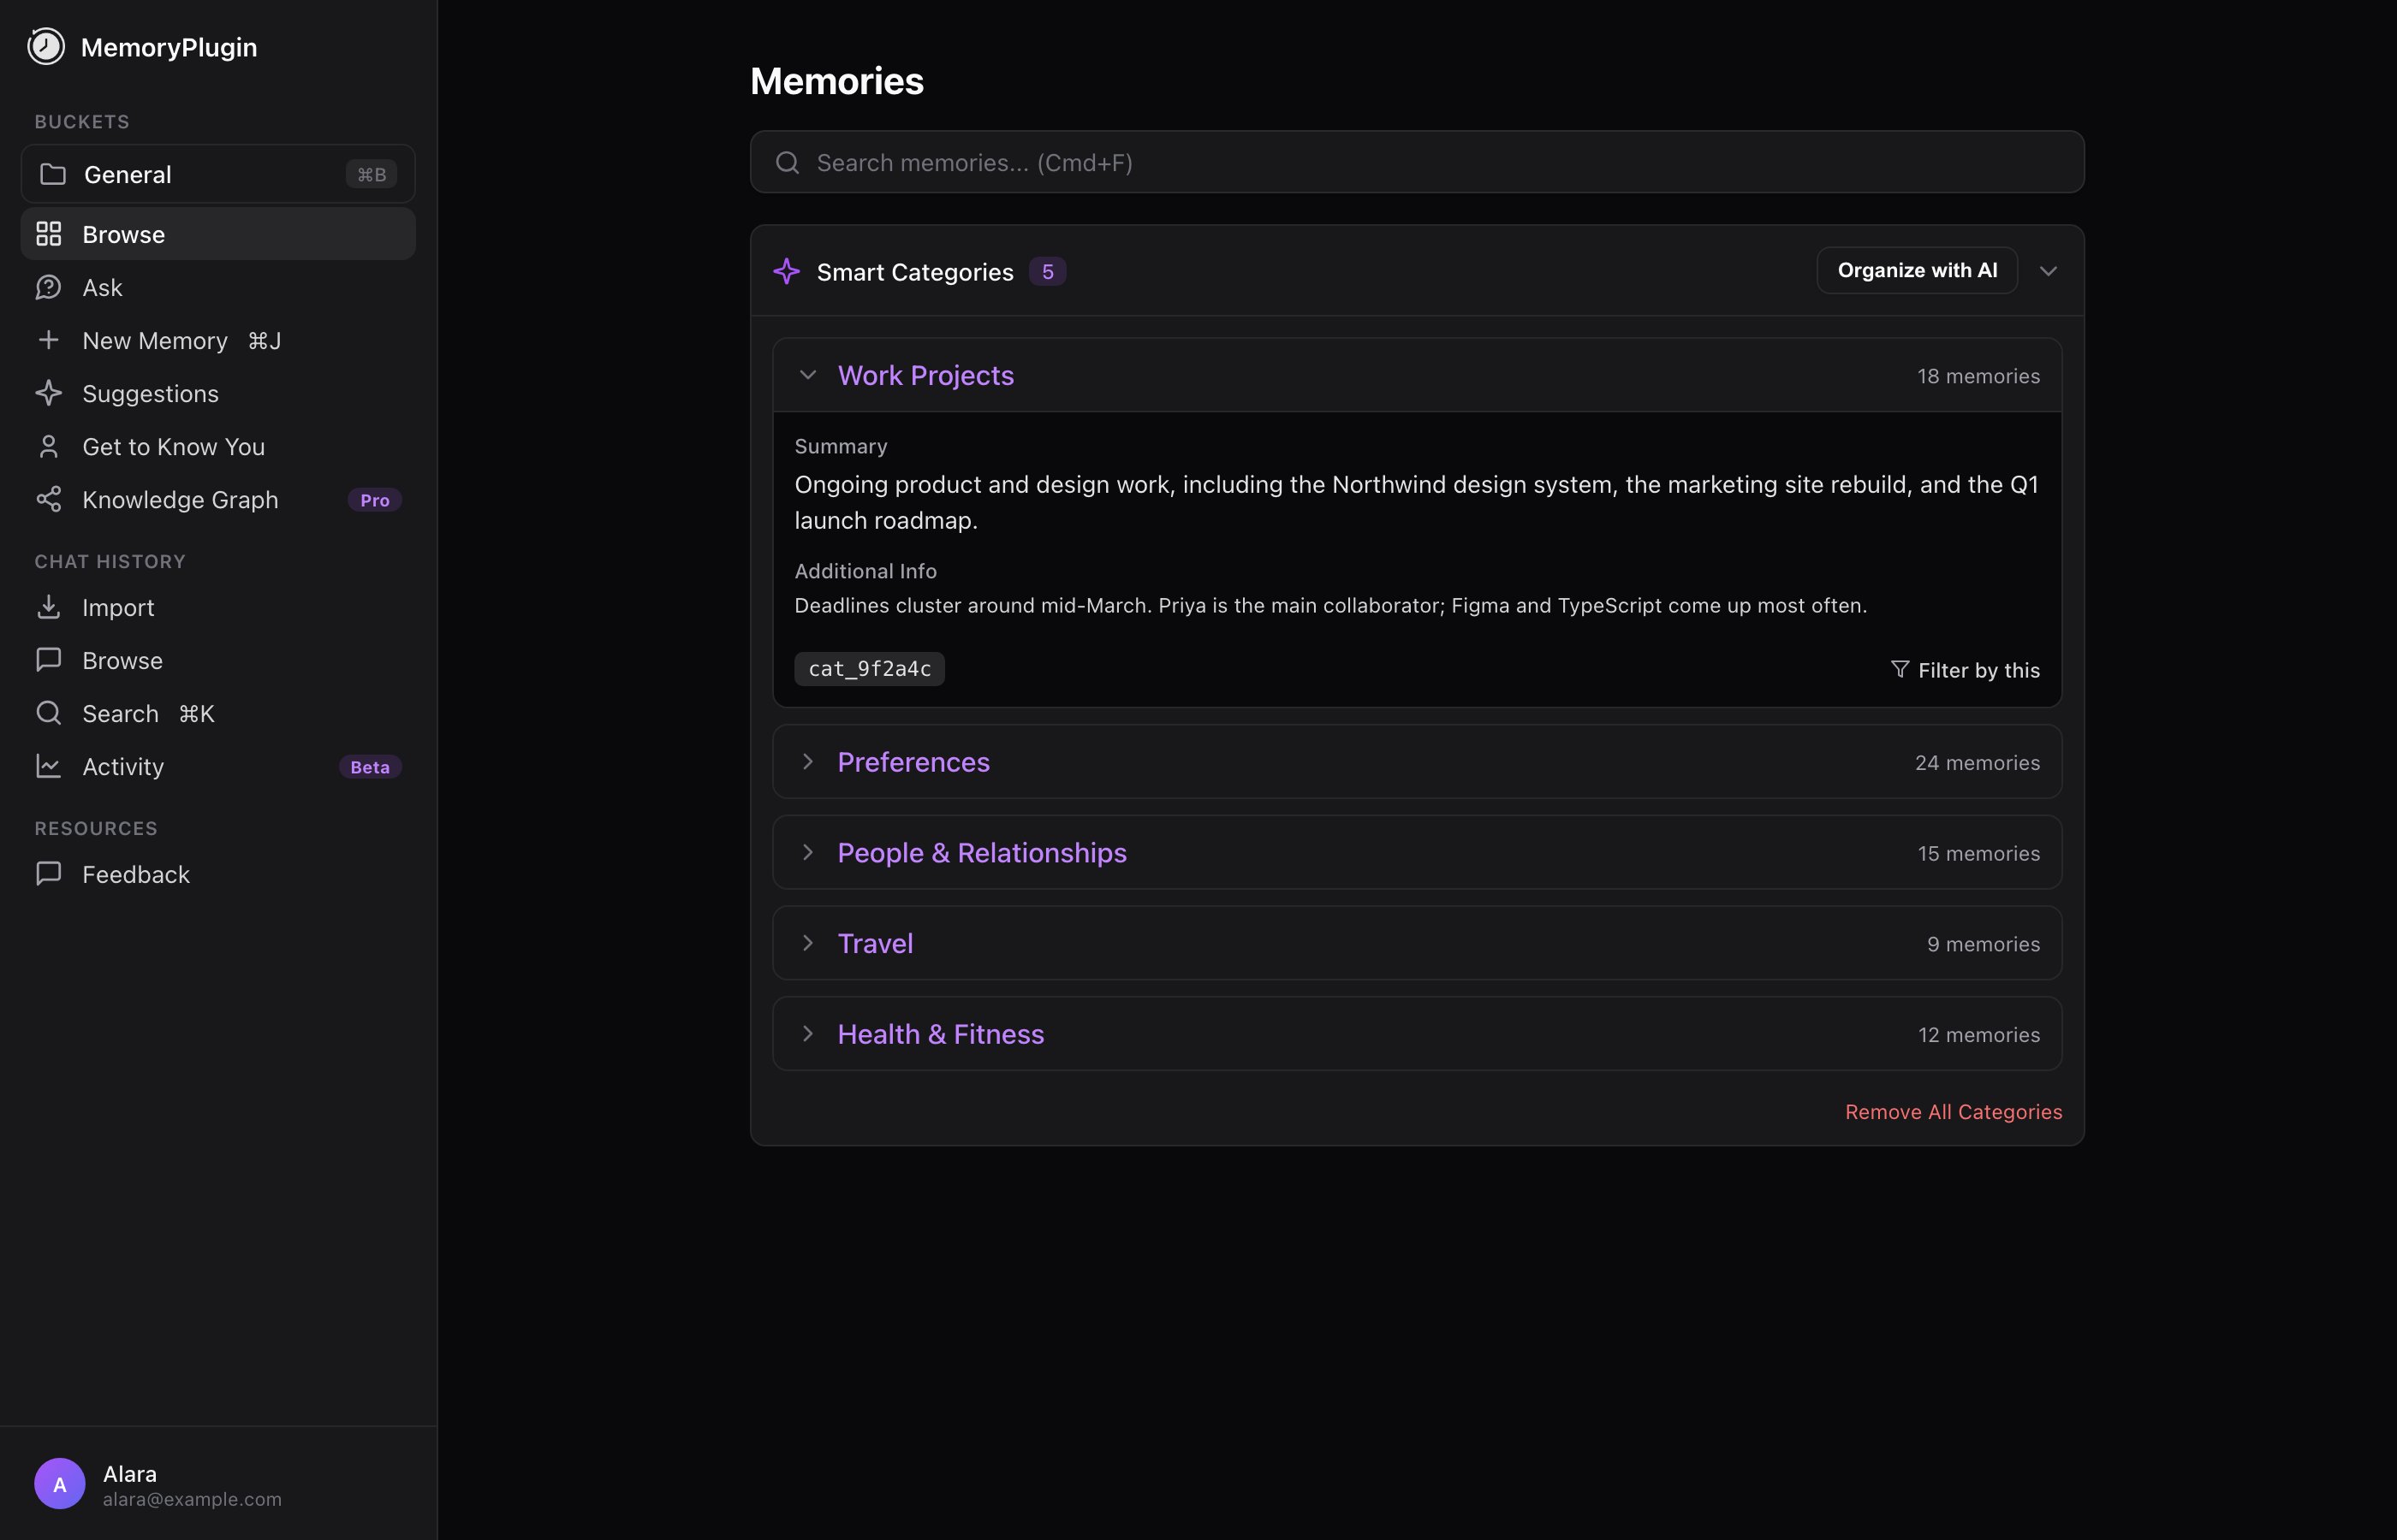Viewport: 2397px width, 1540px height.
Task: Click Filter by this
Action: (x=1965, y=670)
